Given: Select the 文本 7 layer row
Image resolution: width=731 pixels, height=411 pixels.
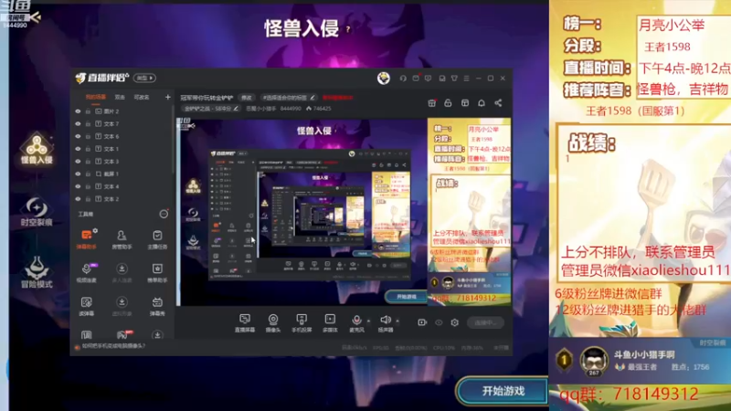Looking at the screenshot, I should (122, 124).
